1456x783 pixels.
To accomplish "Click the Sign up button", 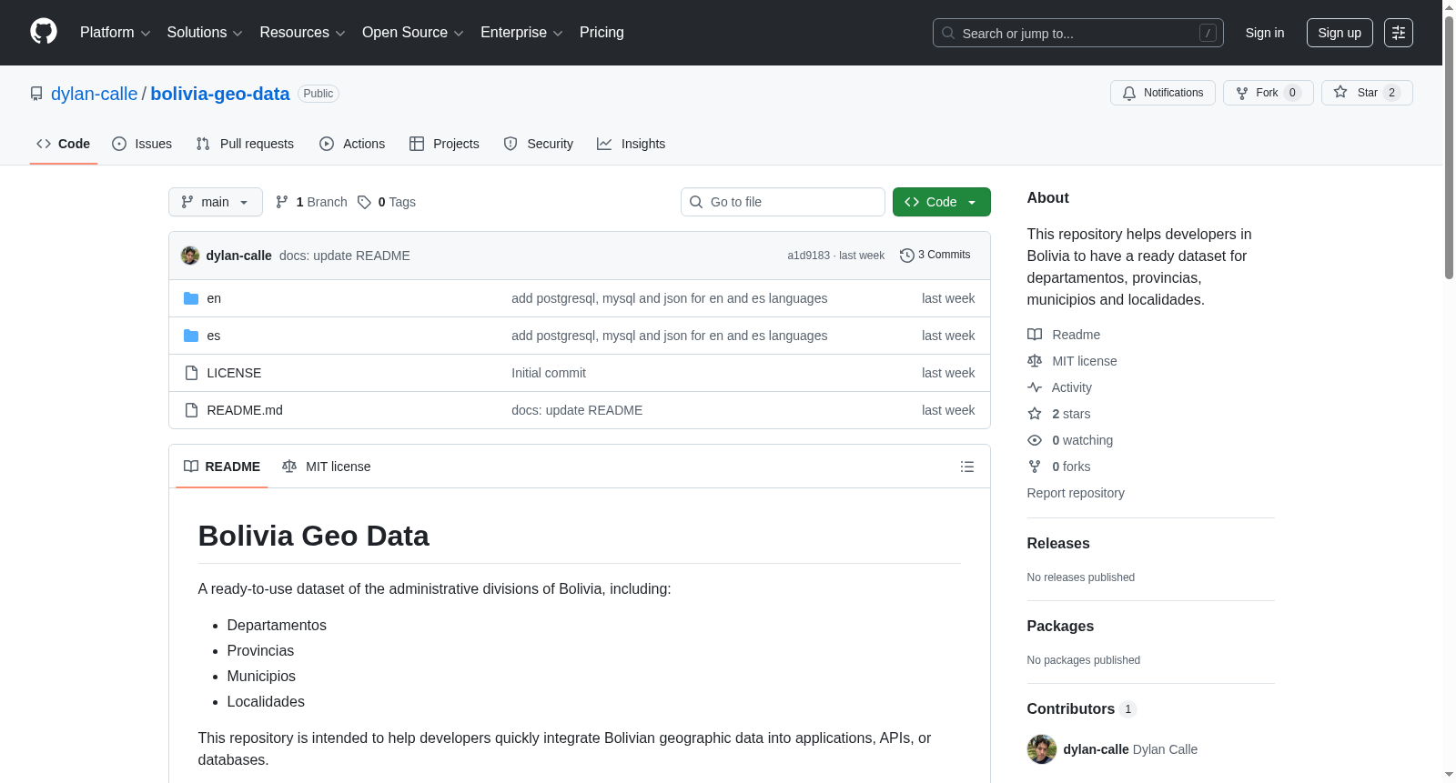I will (x=1340, y=33).
